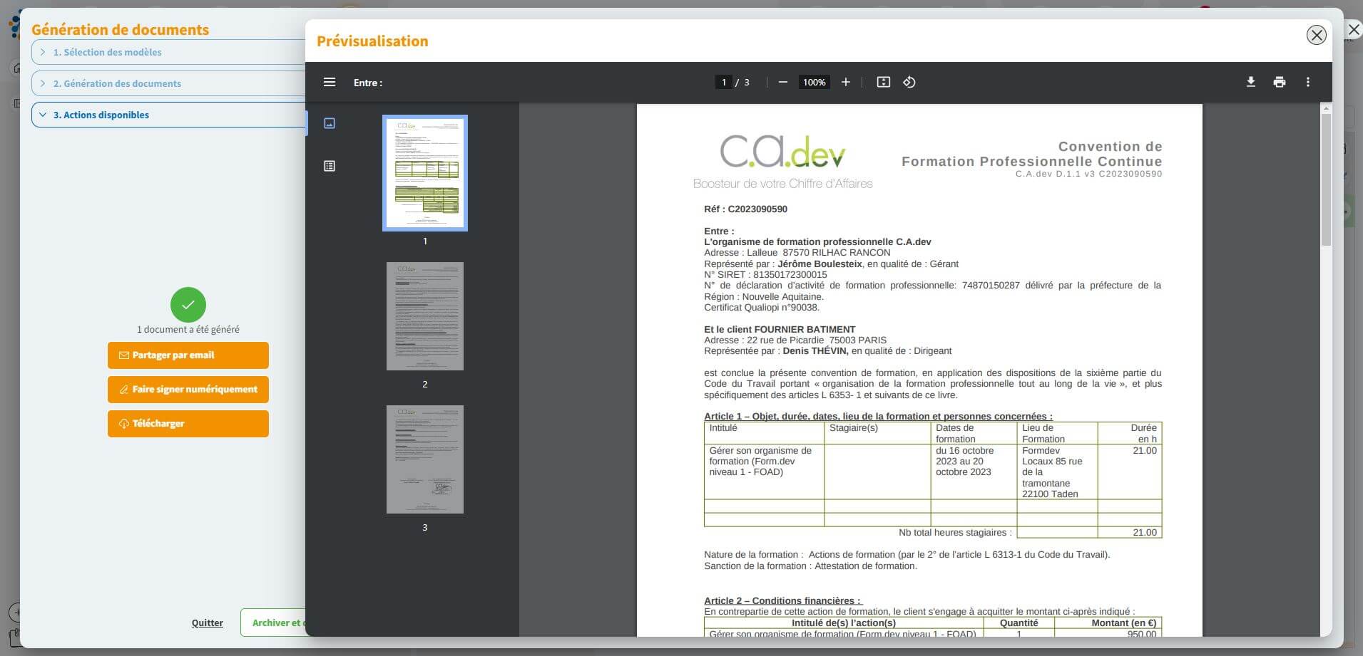Click the 'Entre :' document title text
The width and height of the screenshot is (1363, 656).
click(x=368, y=83)
